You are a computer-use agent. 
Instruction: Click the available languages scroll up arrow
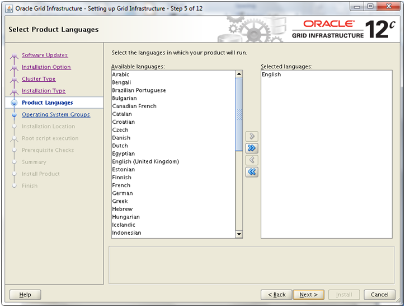239,74
